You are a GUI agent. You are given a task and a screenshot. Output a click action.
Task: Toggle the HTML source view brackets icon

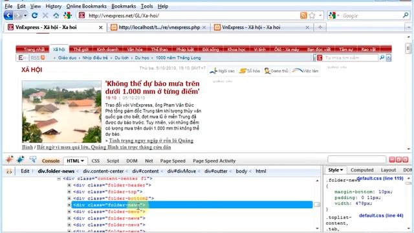pos(9,171)
